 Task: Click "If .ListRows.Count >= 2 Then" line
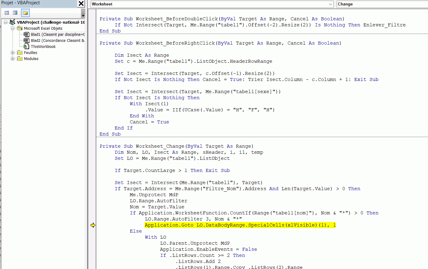coord(203,255)
